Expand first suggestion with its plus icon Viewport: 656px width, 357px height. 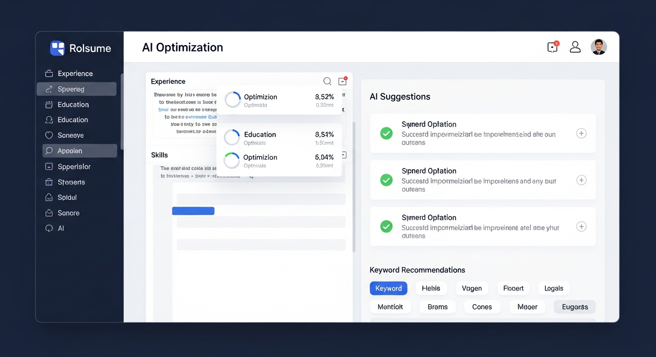coord(581,133)
